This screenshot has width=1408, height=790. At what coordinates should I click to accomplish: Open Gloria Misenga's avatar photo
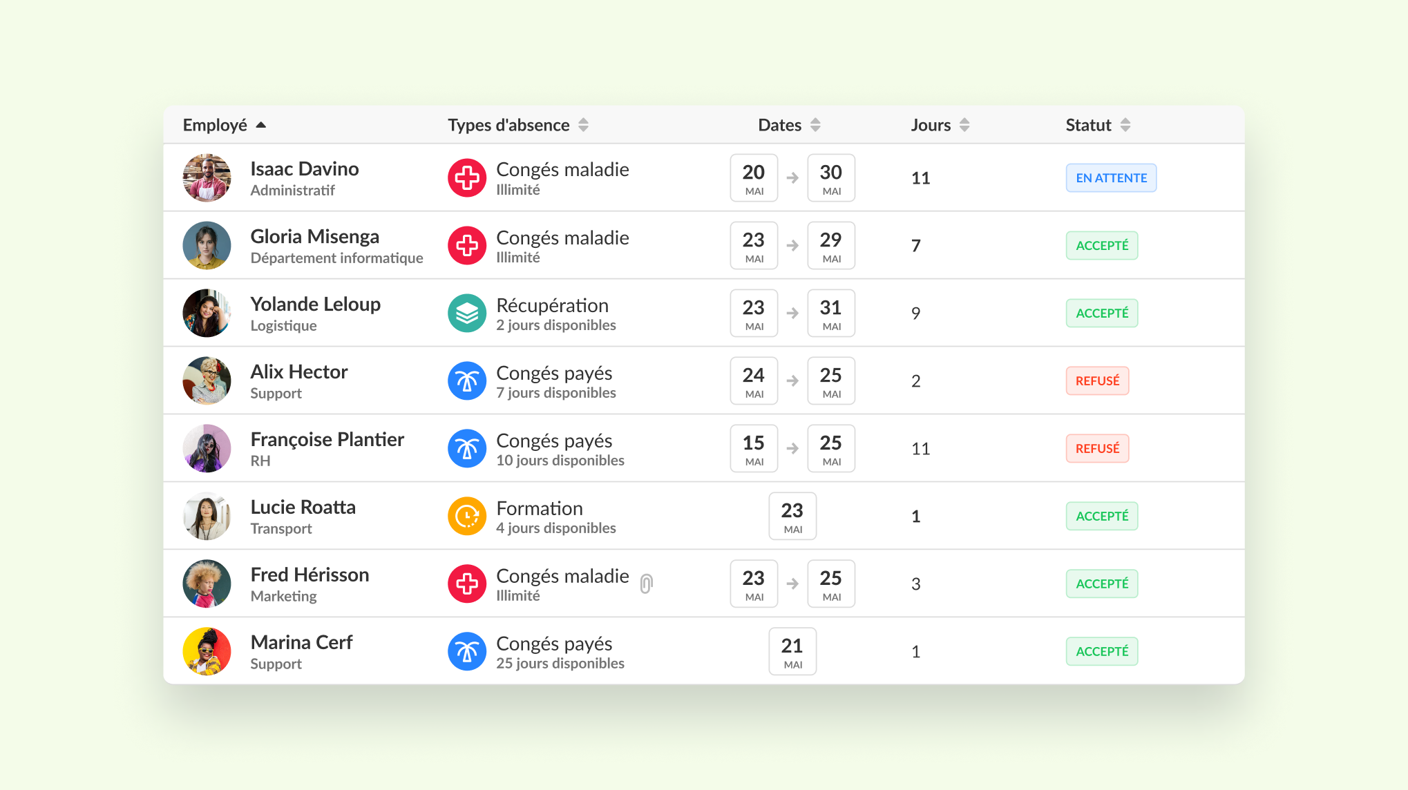(207, 246)
